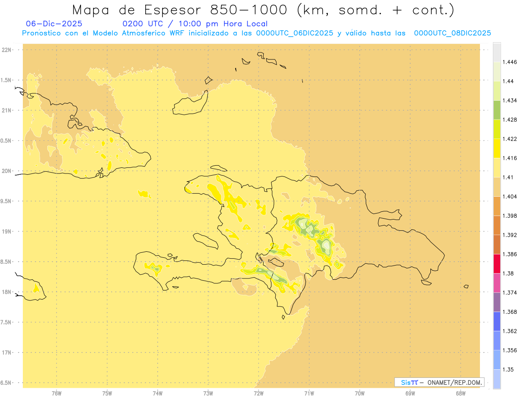
Task: Click the latitude label '21N'
Action: [7, 111]
